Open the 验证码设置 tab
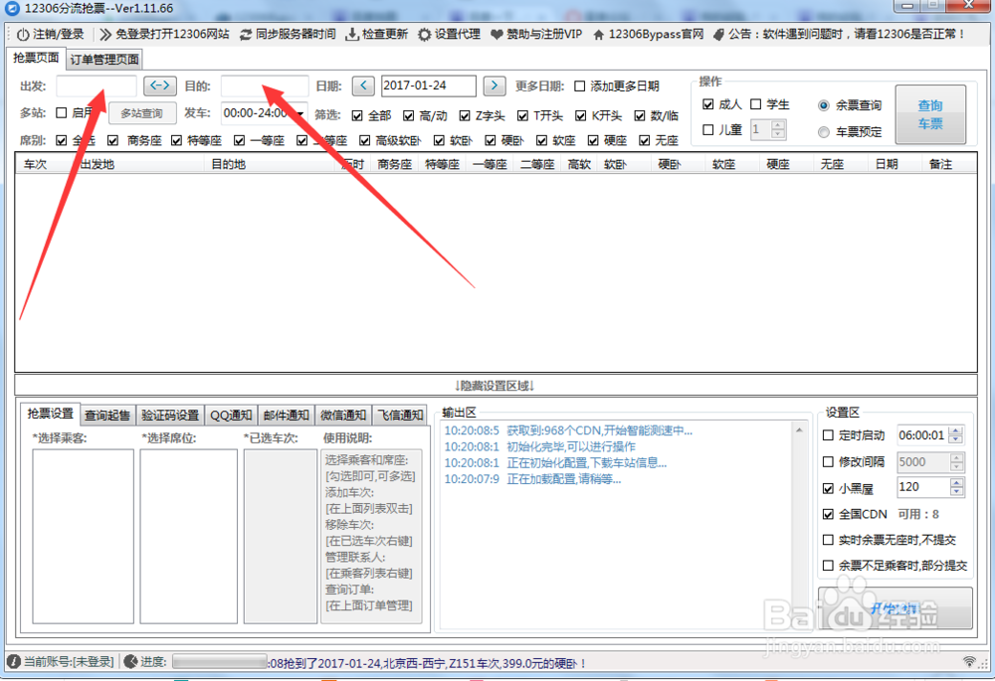This screenshot has height=681, width=995. click(x=169, y=416)
